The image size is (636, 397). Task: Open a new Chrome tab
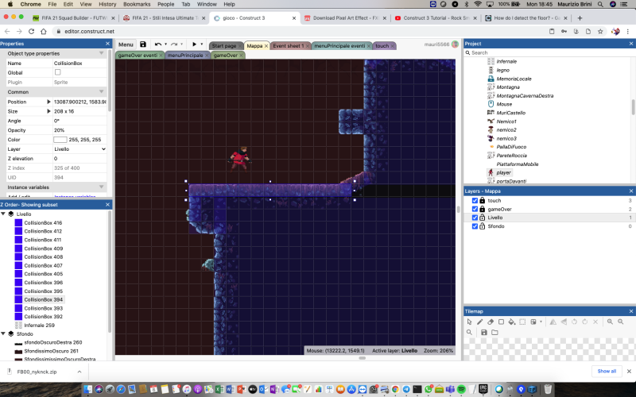pos(580,17)
